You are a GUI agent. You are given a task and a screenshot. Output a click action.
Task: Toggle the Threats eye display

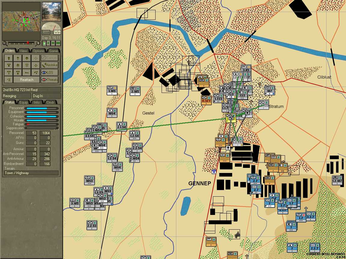[50, 79]
